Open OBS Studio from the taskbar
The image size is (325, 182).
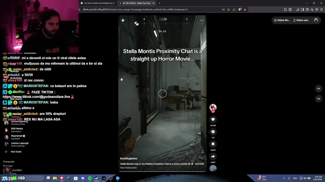tap(111, 178)
